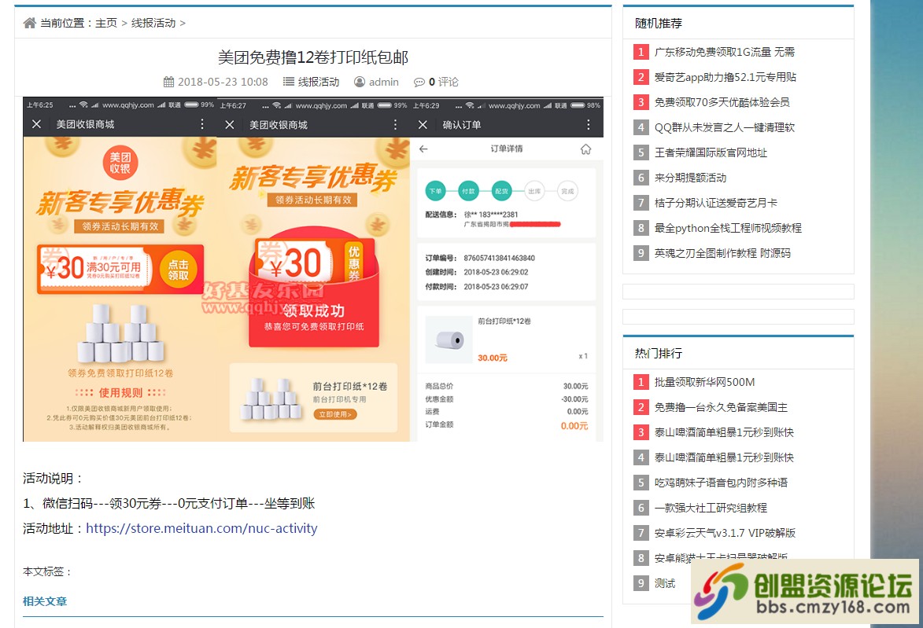
Task: Open 安卓彩云天气v3.1.7 VIP破解版 link
Action: point(725,534)
